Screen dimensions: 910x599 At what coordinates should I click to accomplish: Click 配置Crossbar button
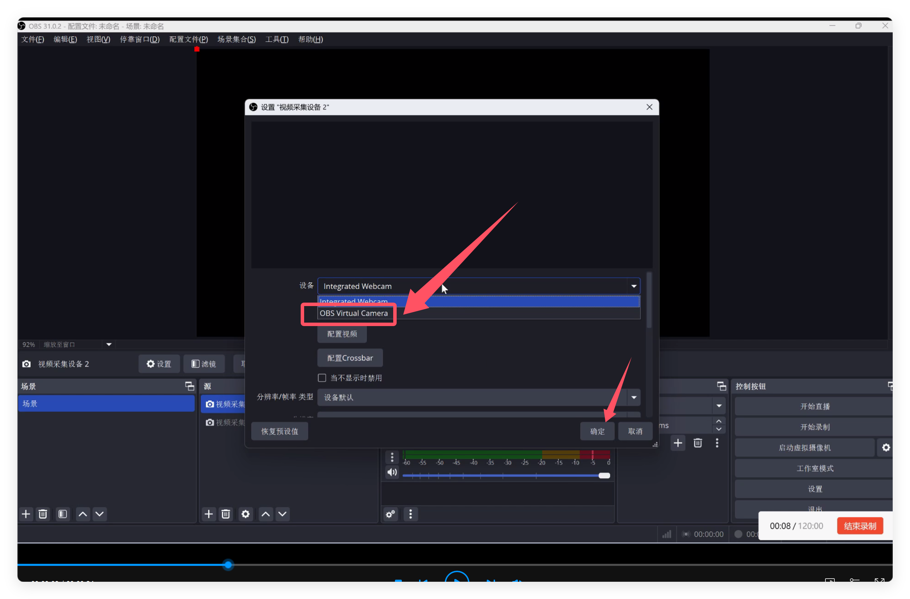[x=350, y=358]
